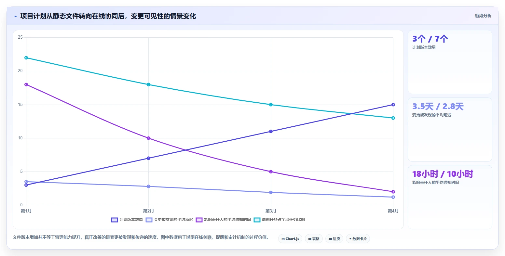The image size is (505, 256).
Task: Toggle the 逾期任务占全部任务比例 legend item
Action: pyautogui.click(x=279, y=220)
